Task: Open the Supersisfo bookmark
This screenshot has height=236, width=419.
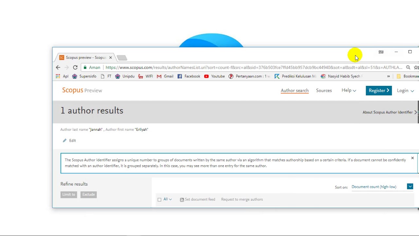Action: coord(84,76)
